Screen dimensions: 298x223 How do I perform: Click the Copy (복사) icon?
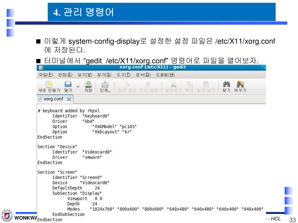189,84
